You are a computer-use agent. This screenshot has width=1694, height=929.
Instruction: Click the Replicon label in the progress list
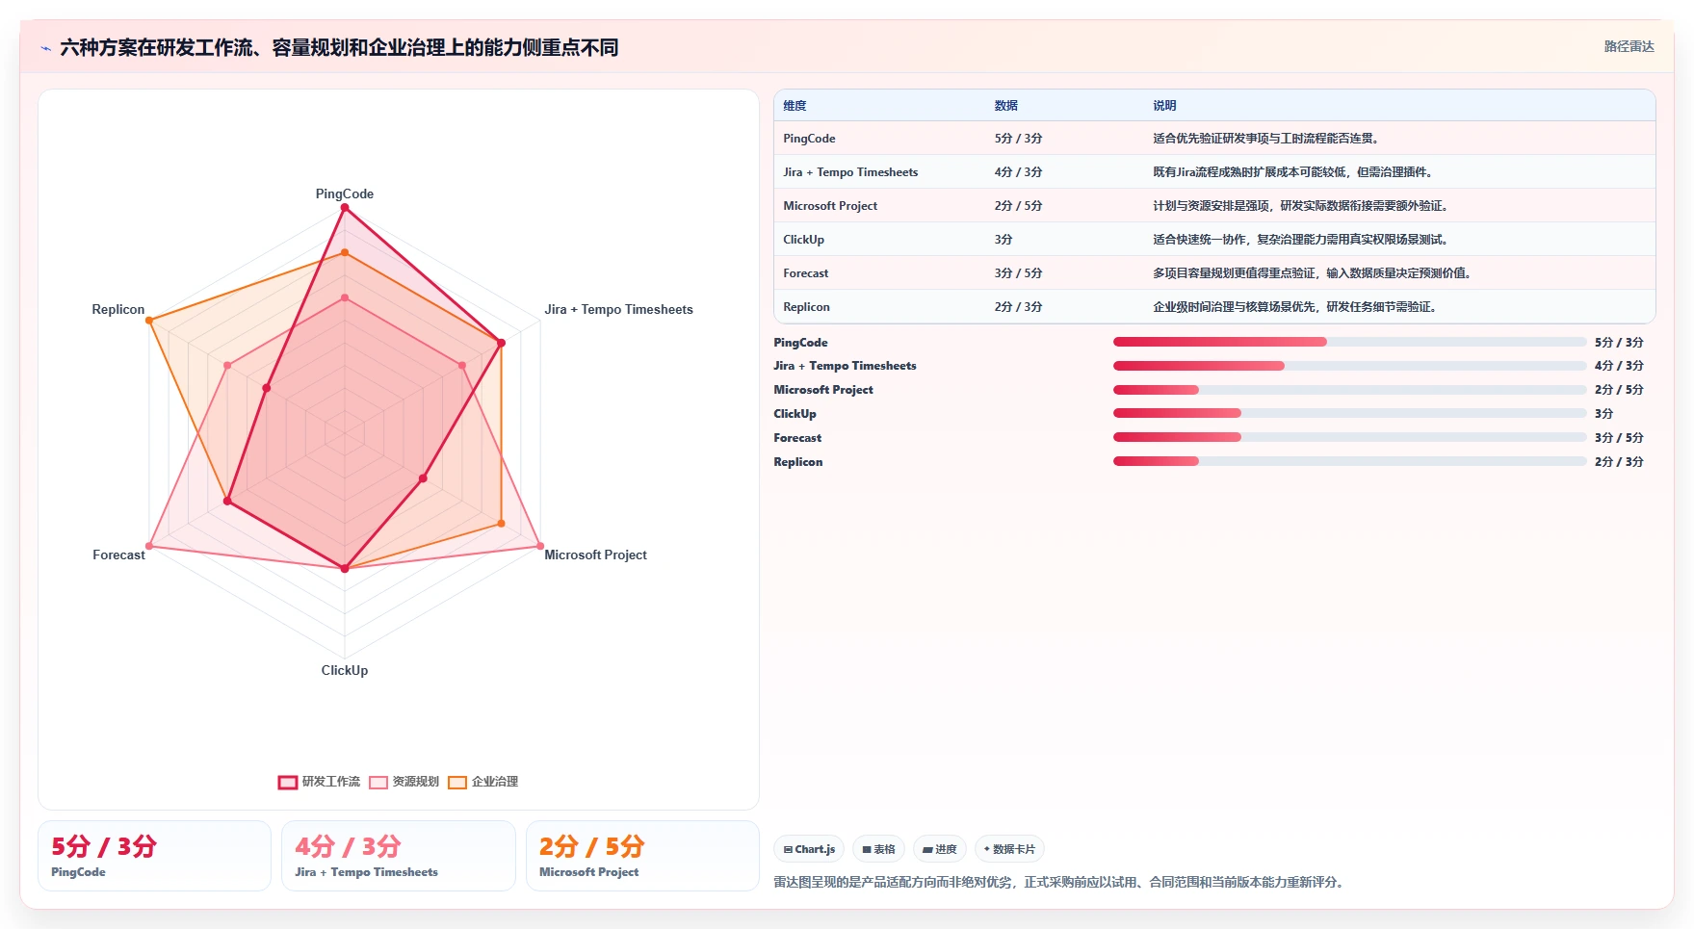pos(798,462)
